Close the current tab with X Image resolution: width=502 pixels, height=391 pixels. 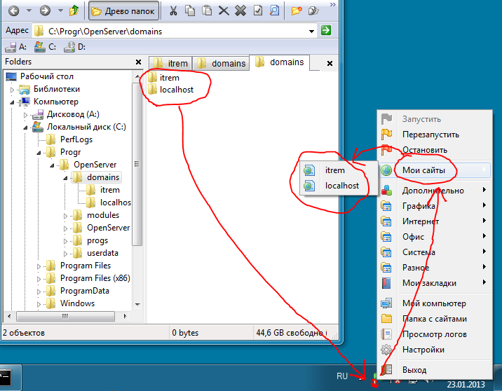pyautogui.click(x=330, y=63)
